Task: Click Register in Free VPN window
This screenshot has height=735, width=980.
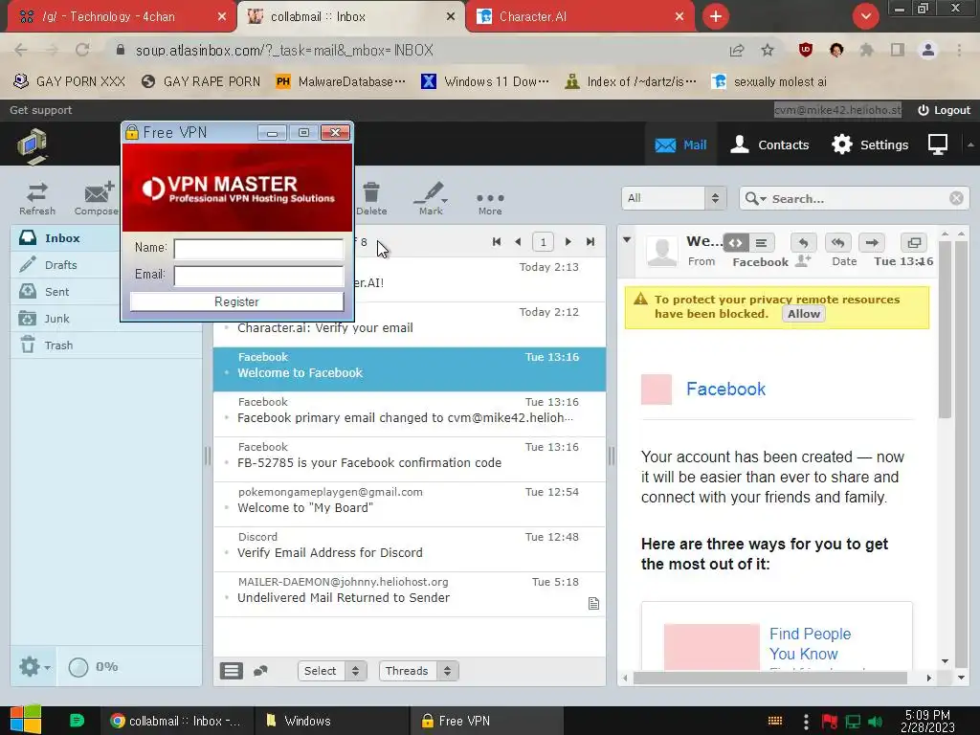Action: click(237, 301)
